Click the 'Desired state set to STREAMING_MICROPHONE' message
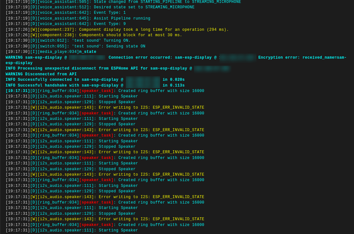 point(144,7)
